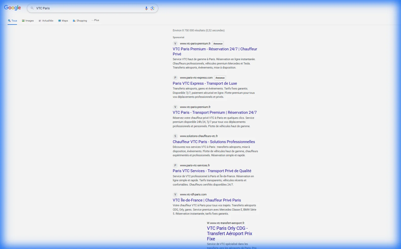Click V favicon of first sponsored result
The image size is (401, 249).
coord(175,43)
